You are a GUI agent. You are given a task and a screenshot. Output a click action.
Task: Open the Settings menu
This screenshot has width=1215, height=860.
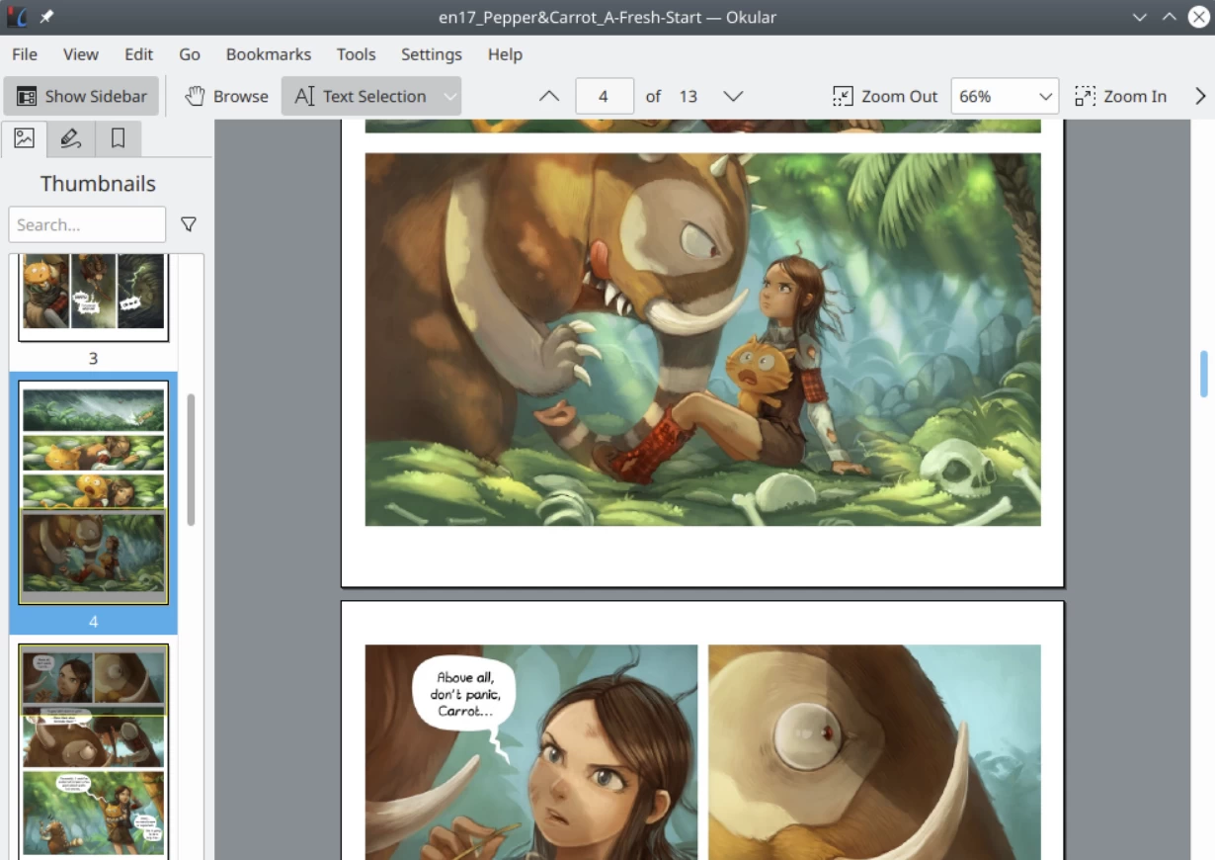[x=431, y=54]
